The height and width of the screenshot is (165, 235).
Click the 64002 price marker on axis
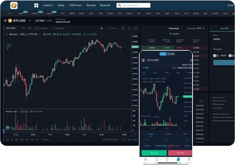[135, 47]
